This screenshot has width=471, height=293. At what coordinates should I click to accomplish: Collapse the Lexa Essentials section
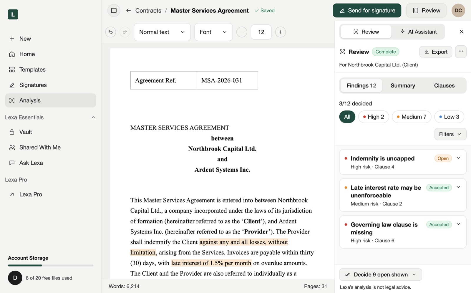93,117
